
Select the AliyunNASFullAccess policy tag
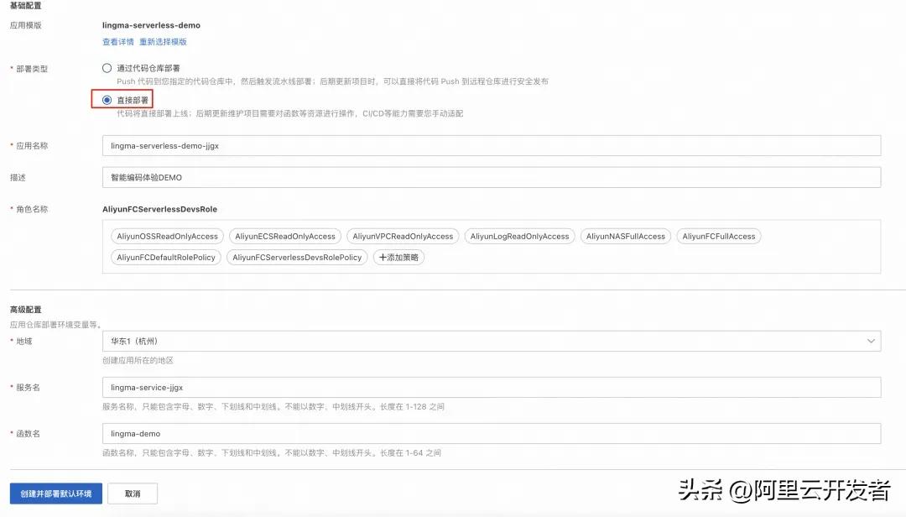tap(624, 236)
